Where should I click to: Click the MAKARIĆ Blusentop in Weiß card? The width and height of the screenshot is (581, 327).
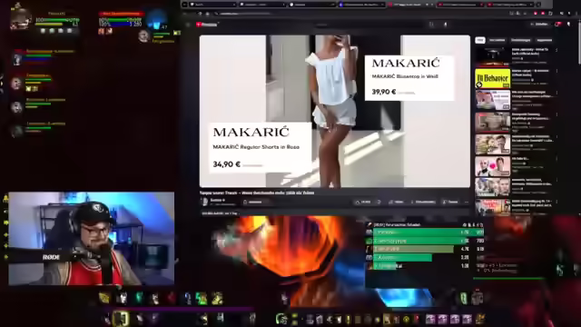[x=409, y=78]
